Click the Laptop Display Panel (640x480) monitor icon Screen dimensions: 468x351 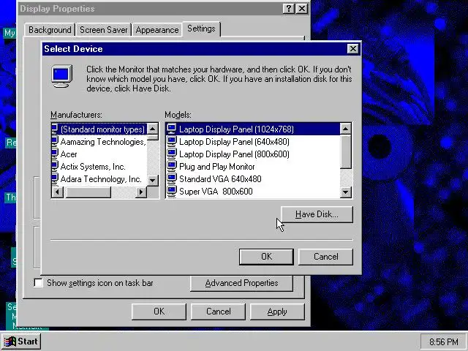click(x=172, y=141)
